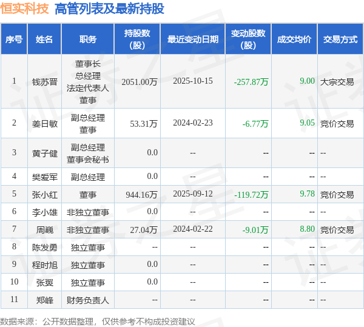Click 竞价交易 in 姜日敏's row
364x327 pixels.
(x=337, y=124)
